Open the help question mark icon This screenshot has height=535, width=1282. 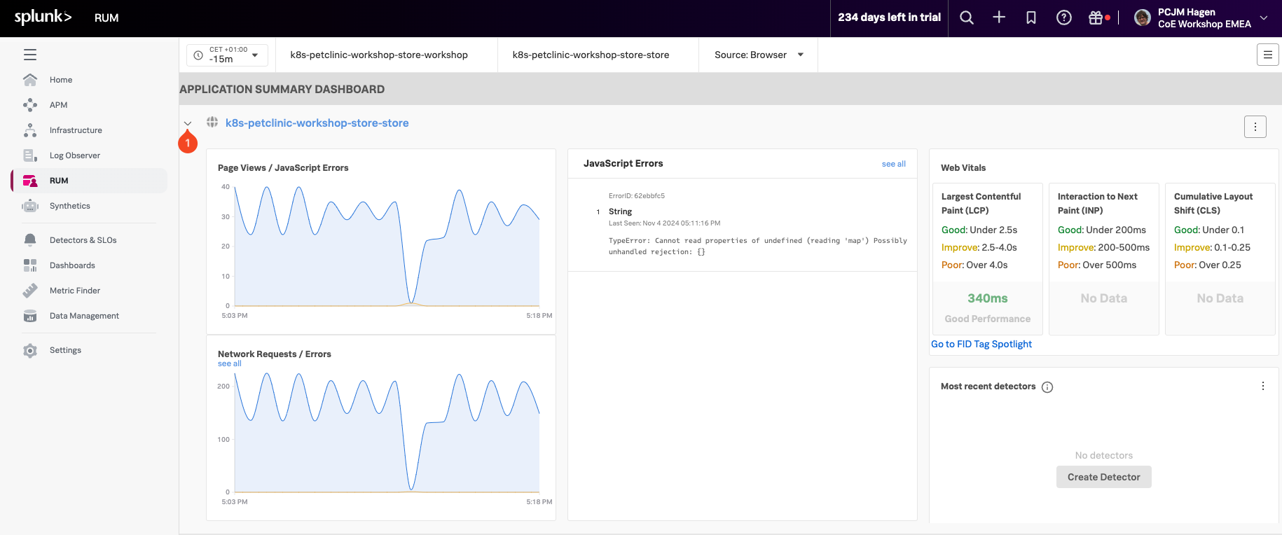click(1063, 18)
